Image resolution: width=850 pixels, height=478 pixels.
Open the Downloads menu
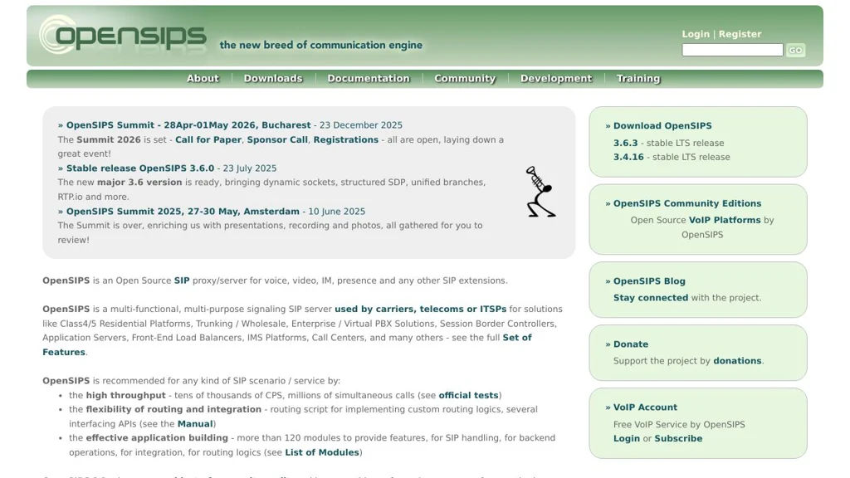click(x=273, y=79)
